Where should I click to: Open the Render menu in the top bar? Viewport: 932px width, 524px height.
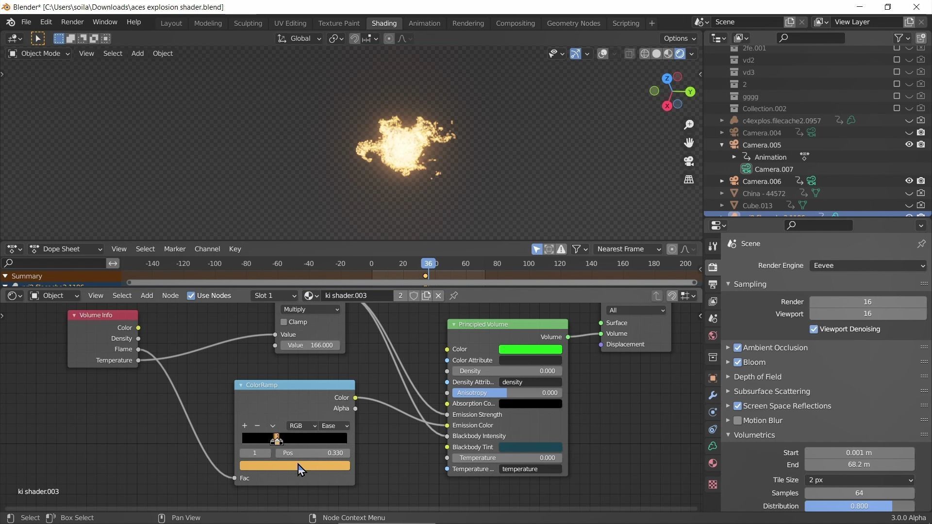point(72,22)
